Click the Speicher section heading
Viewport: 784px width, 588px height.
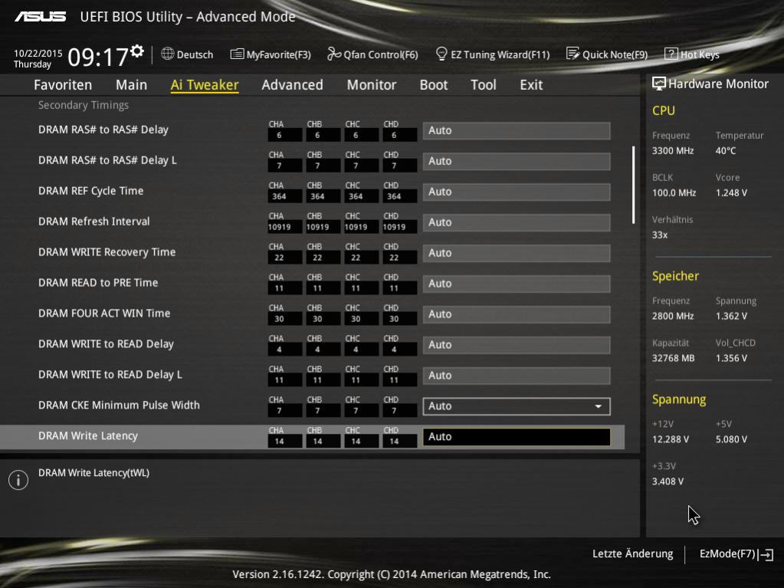[675, 276]
